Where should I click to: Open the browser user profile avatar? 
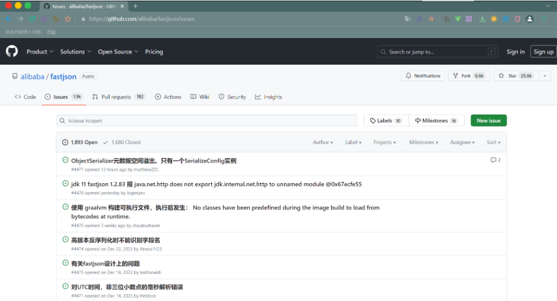point(530,19)
